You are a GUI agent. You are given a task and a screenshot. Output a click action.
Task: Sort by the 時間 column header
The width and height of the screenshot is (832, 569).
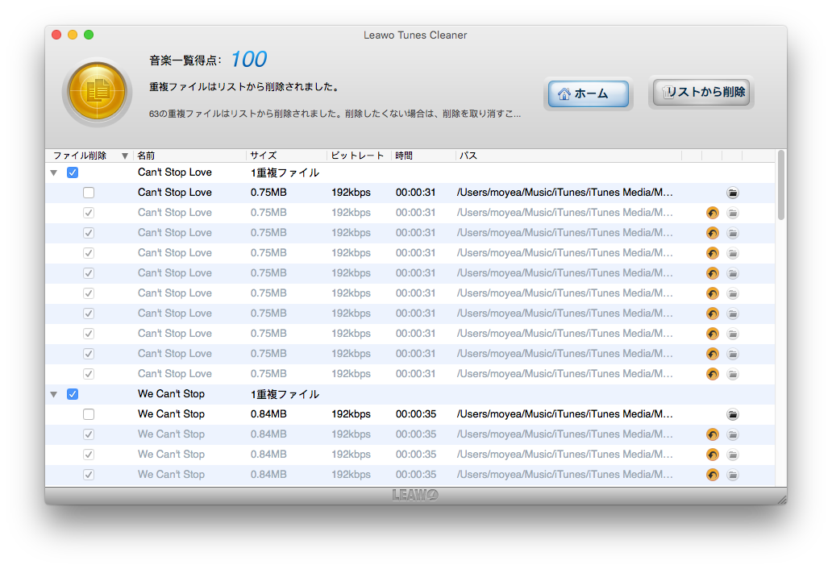point(423,156)
